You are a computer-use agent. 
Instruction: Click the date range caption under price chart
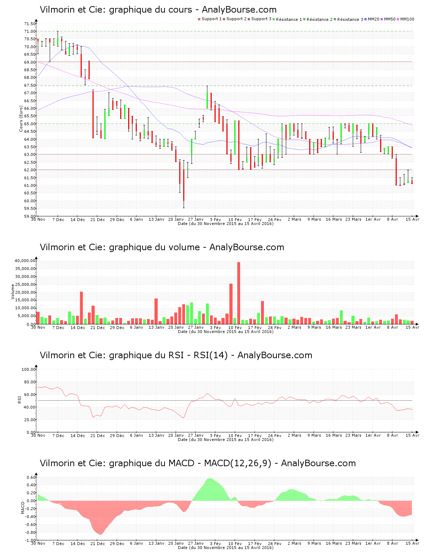coord(226,224)
